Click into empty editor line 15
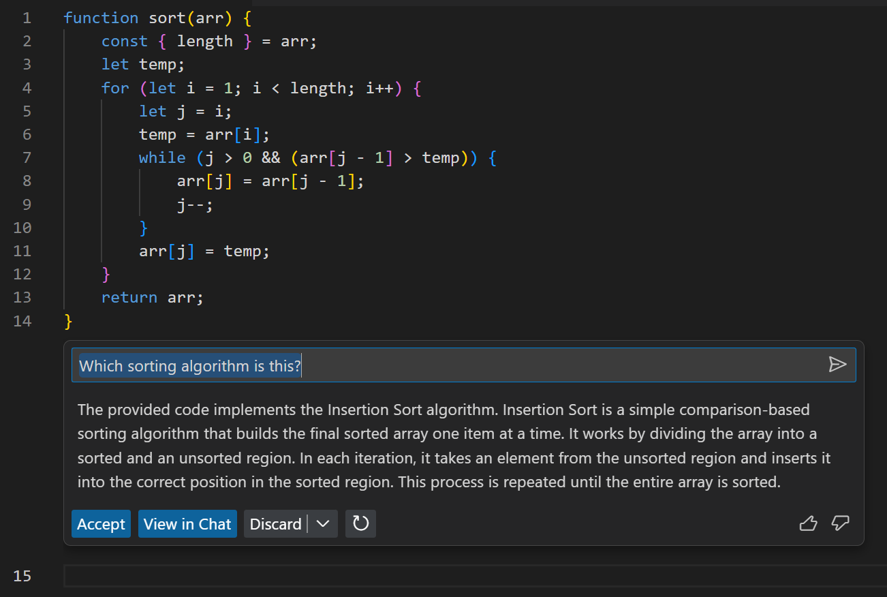This screenshot has width=887, height=597. (x=475, y=576)
